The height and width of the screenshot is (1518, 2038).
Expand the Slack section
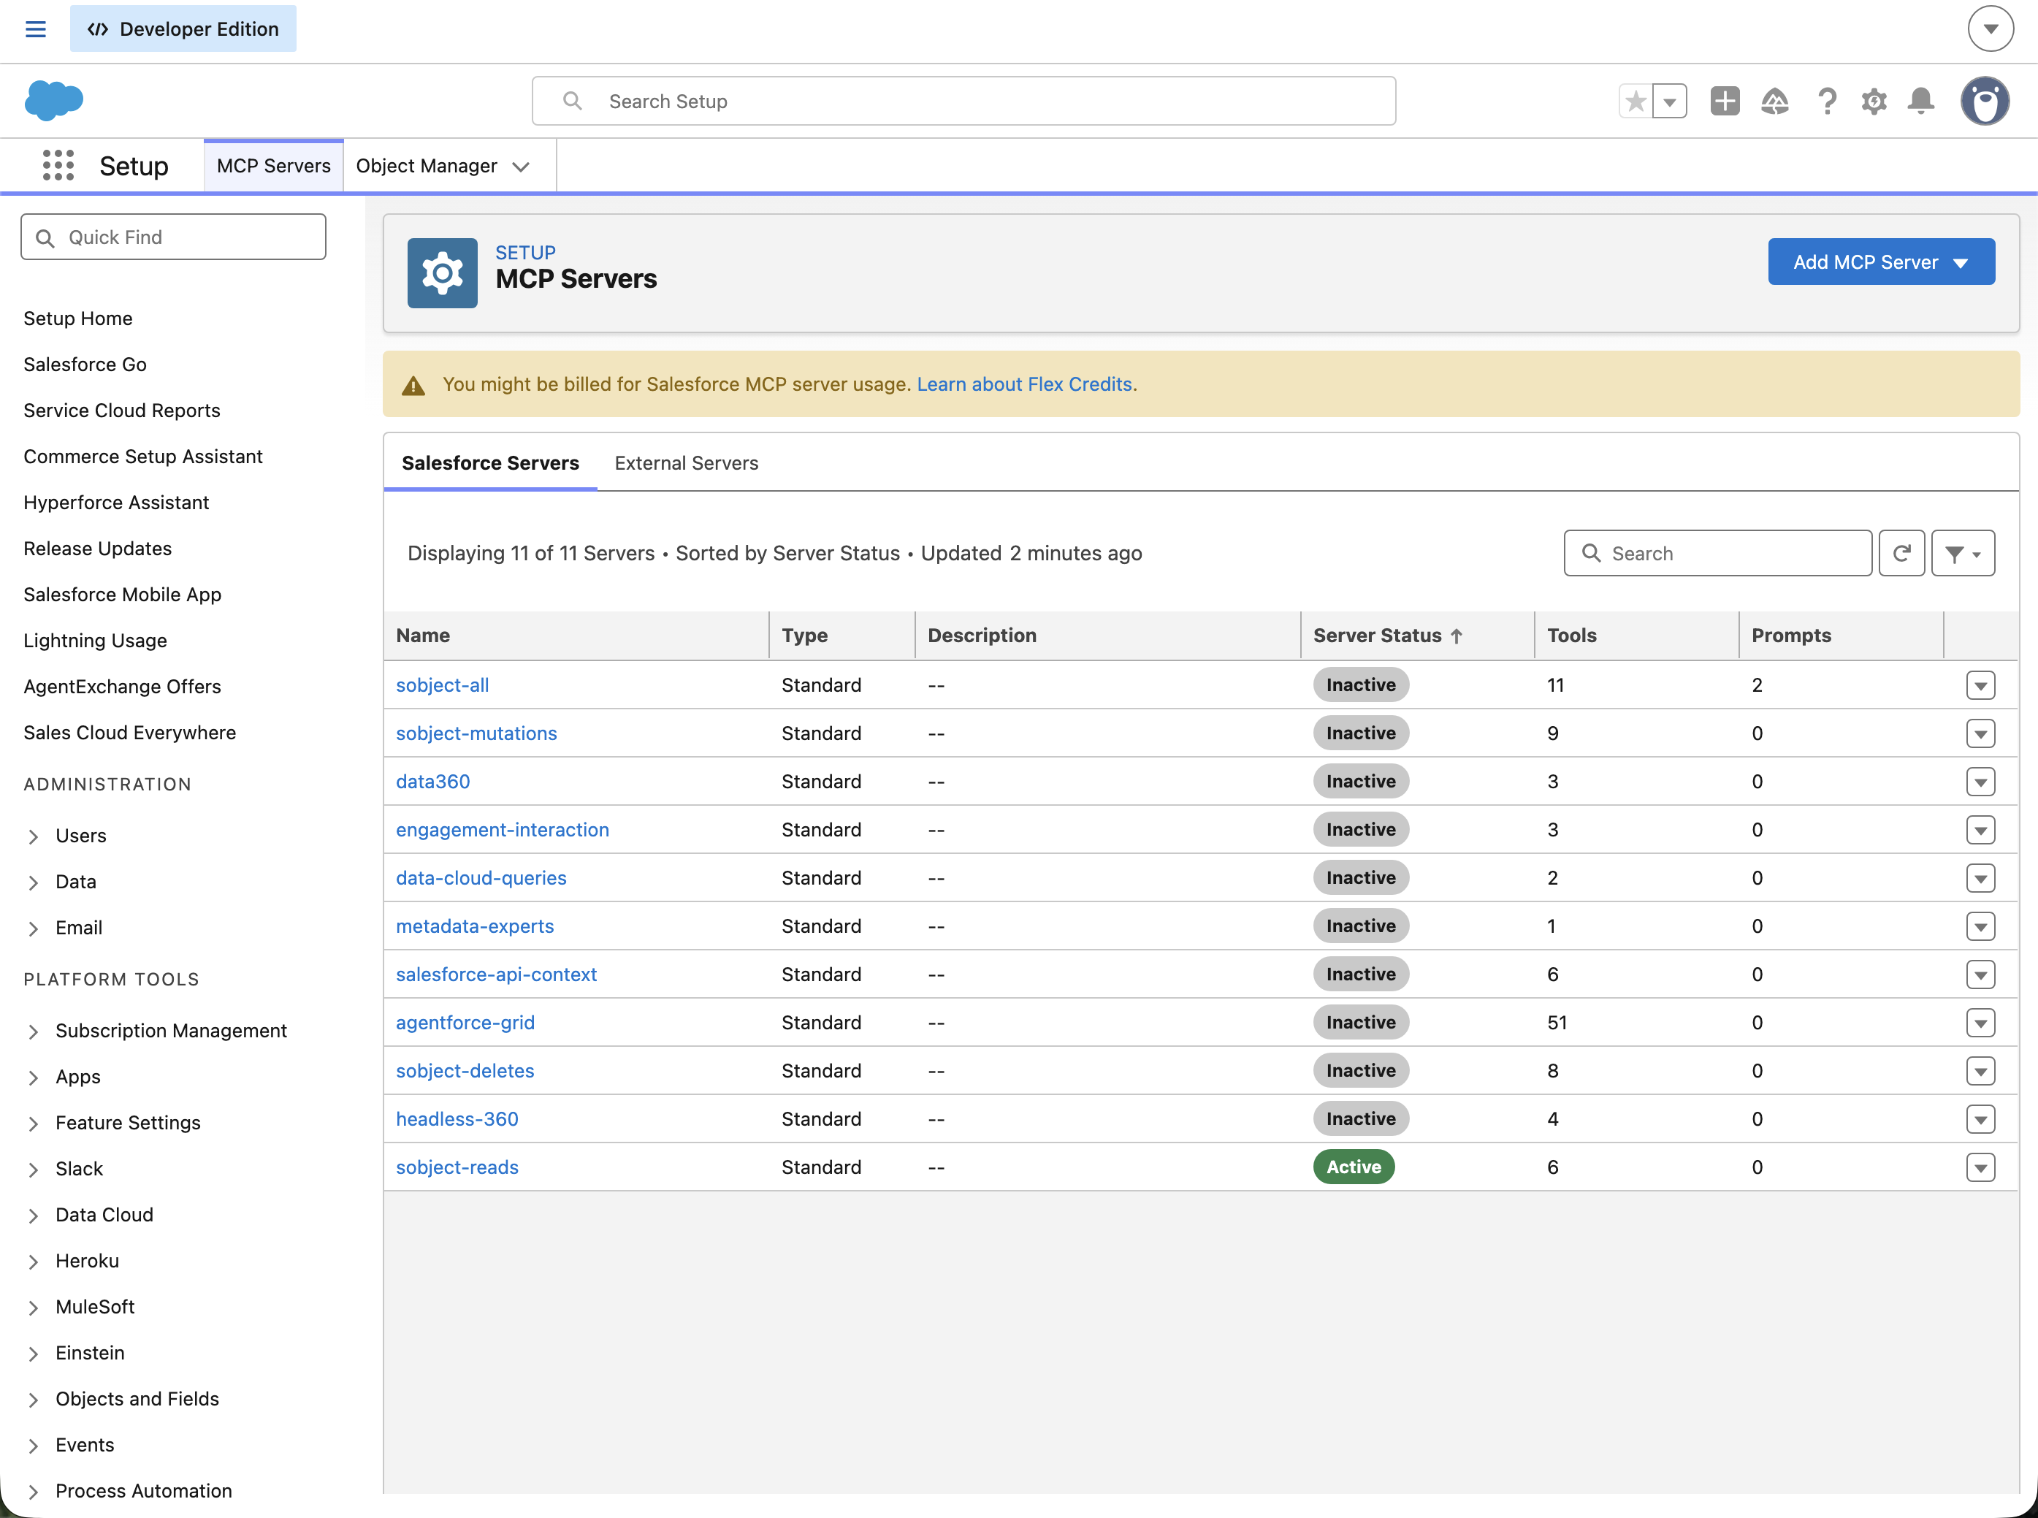pos(33,1169)
